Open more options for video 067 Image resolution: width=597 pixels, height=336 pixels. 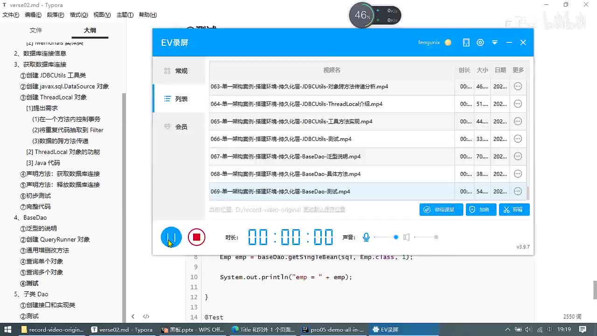click(x=518, y=156)
